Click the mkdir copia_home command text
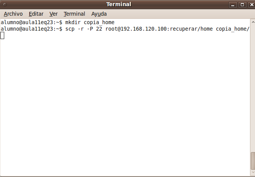This screenshot has height=177, width=255. point(90,22)
